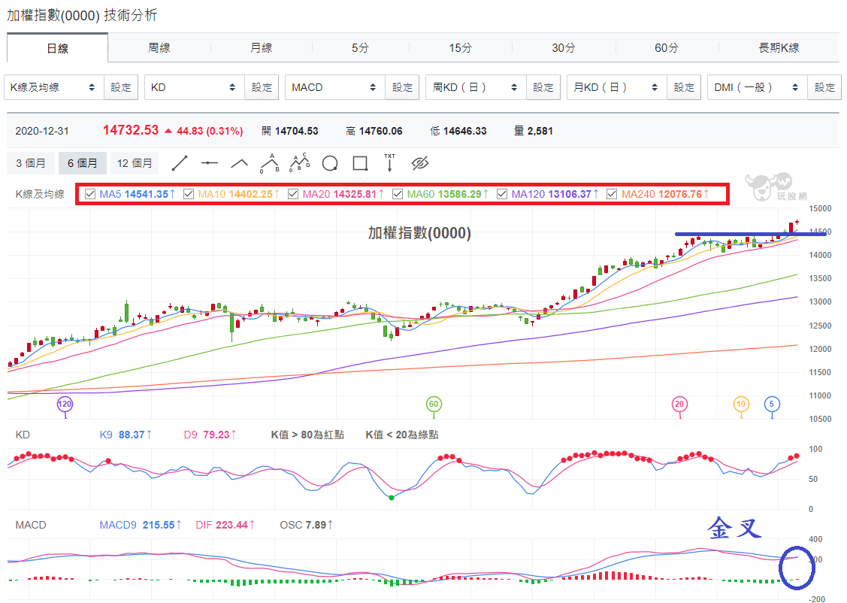Toggle hide drawings eye icon
847x603 pixels.
coord(419,163)
